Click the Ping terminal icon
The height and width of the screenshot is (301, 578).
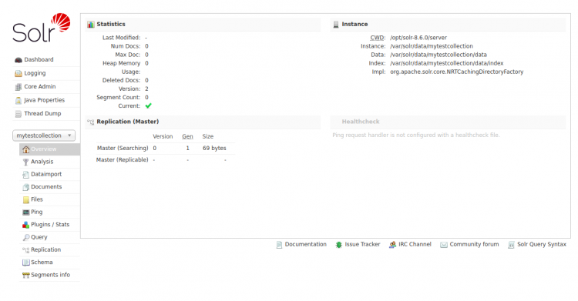pyautogui.click(x=25, y=212)
